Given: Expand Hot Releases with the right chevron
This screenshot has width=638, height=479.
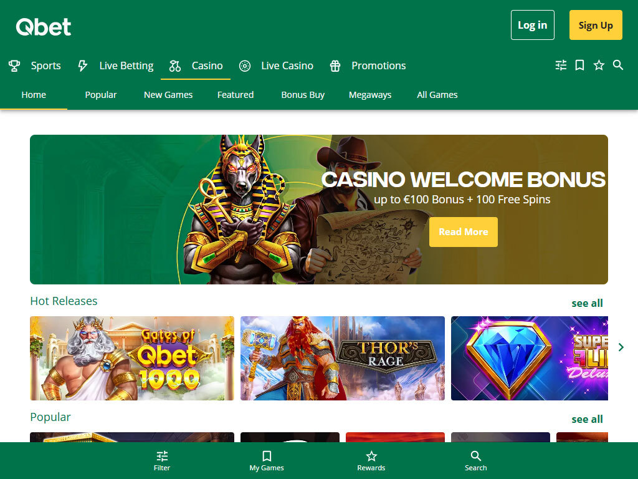Looking at the screenshot, I should (x=621, y=347).
